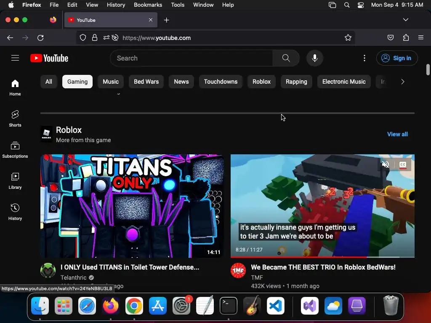Open Control Center in menu bar

coord(361,5)
